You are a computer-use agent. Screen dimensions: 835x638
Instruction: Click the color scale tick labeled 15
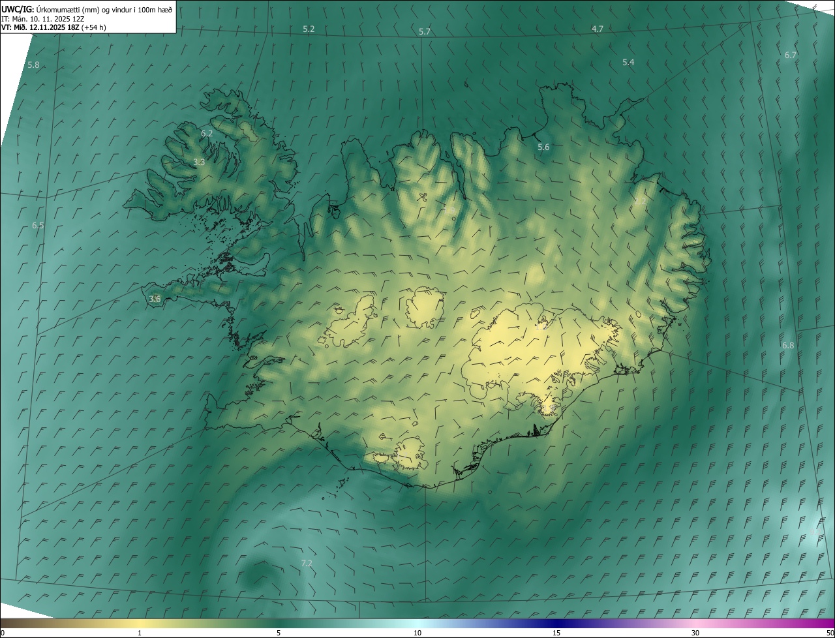point(556,633)
